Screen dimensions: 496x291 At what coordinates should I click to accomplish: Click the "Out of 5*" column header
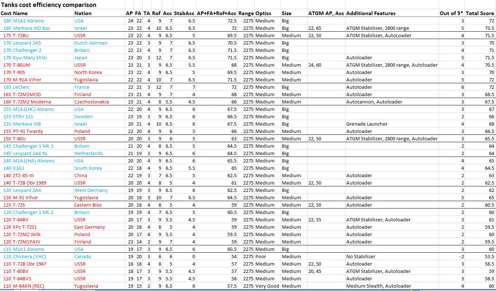click(451, 13)
